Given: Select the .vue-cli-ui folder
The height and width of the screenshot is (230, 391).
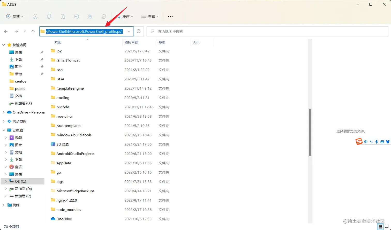Looking at the screenshot, I should pos(62,116).
